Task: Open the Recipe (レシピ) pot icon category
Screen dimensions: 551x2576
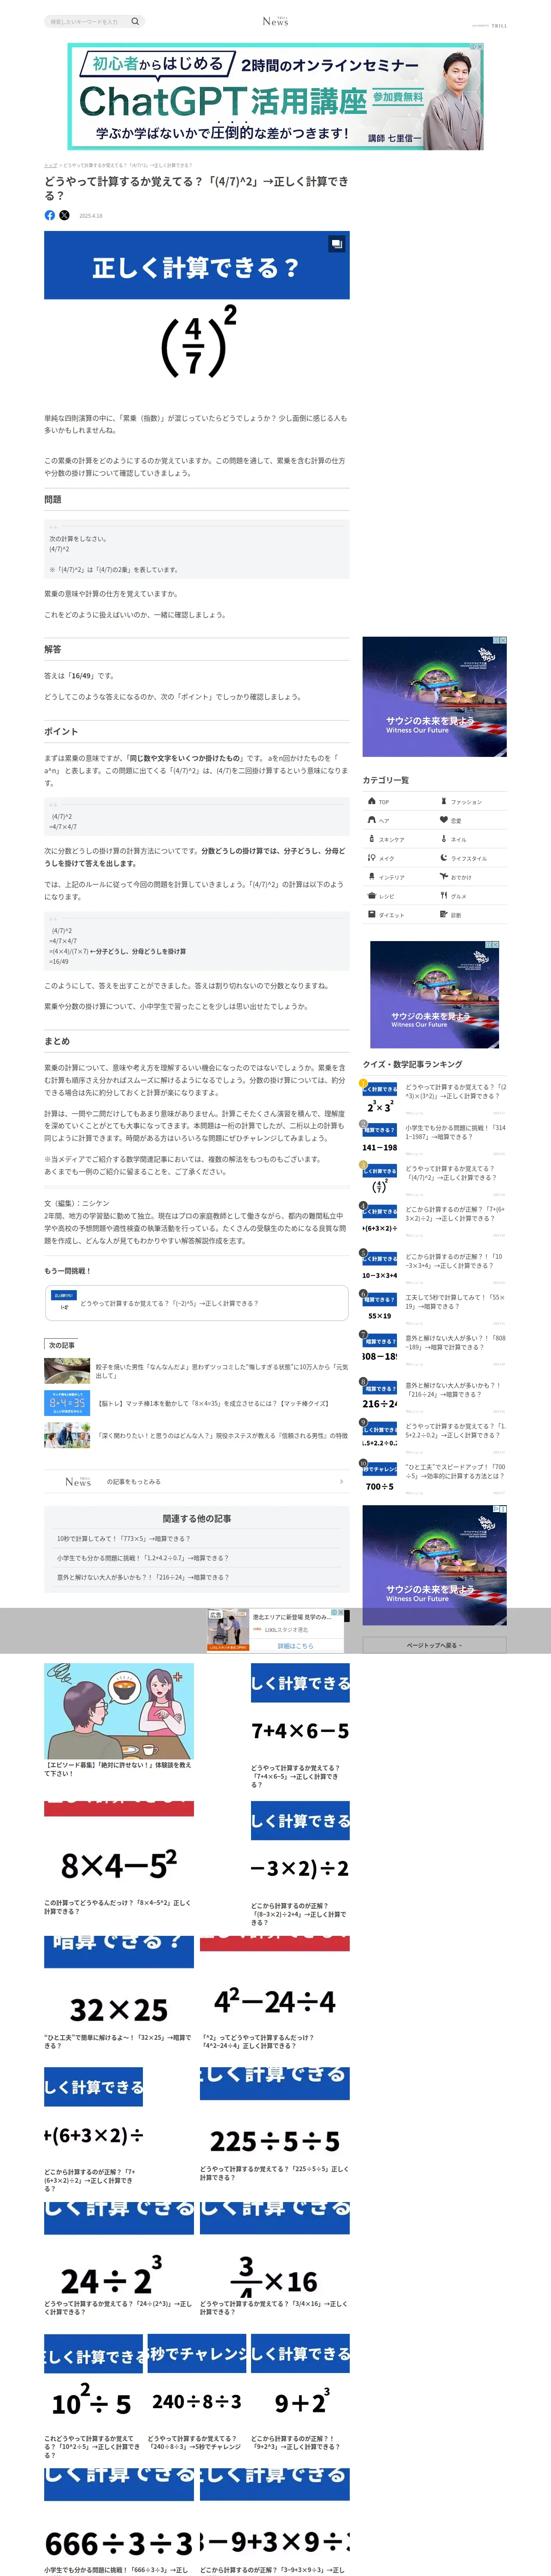Action: [x=372, y=896]
